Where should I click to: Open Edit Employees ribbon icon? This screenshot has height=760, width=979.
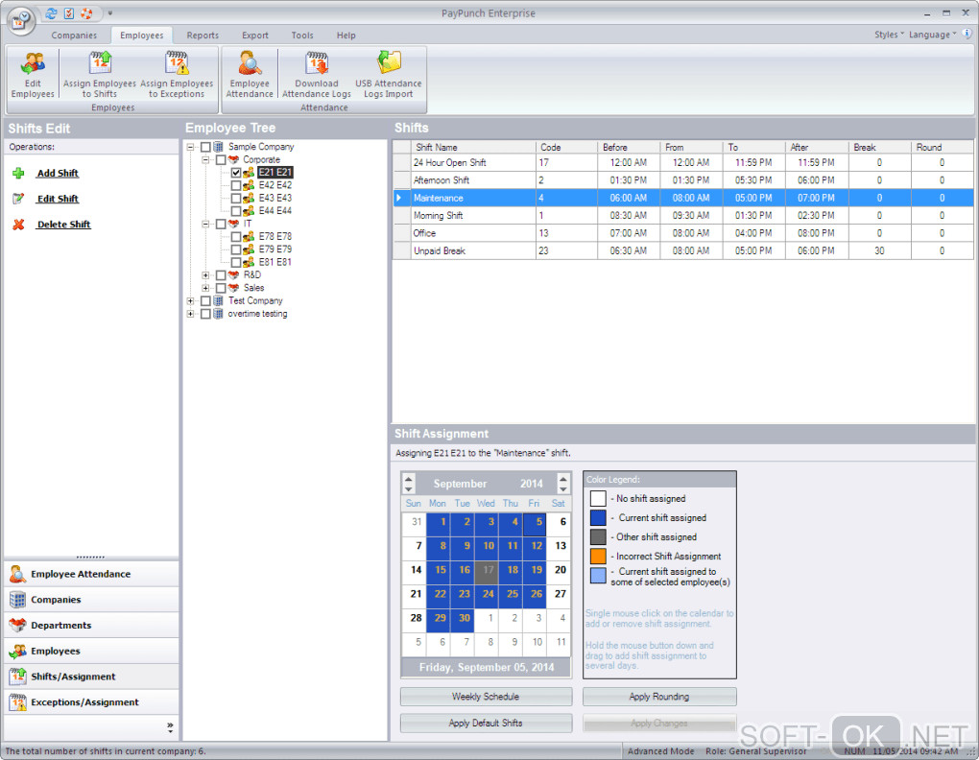pyautogui.click(x=33, y=63)
